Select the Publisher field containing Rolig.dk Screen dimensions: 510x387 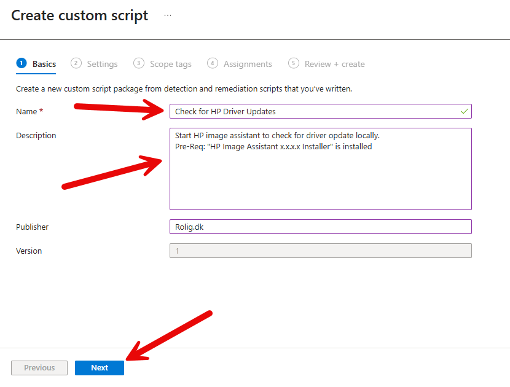click(320, 227)
